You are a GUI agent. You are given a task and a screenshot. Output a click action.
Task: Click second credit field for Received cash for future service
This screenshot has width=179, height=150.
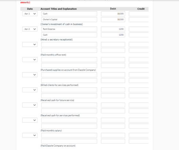coord(139,96)
